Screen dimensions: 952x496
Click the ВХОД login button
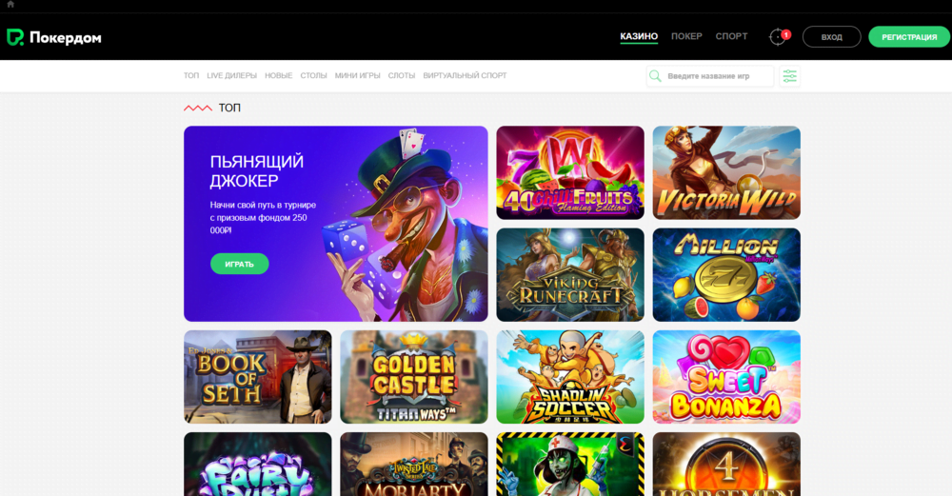point(832,37)
